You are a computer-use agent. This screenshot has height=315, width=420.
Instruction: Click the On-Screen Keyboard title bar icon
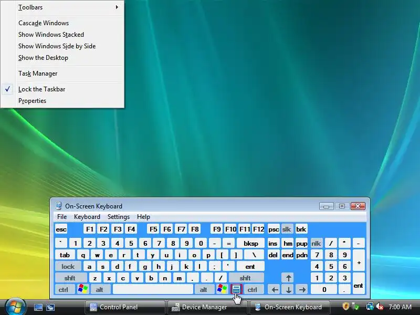point(59,206)
